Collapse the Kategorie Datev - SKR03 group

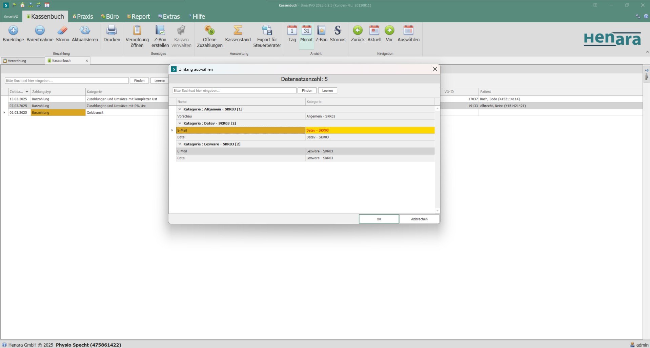point(180,123)
